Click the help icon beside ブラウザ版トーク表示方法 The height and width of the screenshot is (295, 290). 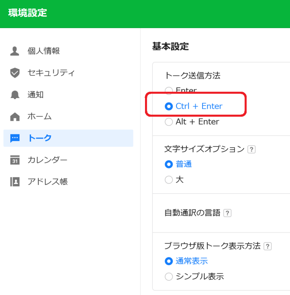(268, 246)
